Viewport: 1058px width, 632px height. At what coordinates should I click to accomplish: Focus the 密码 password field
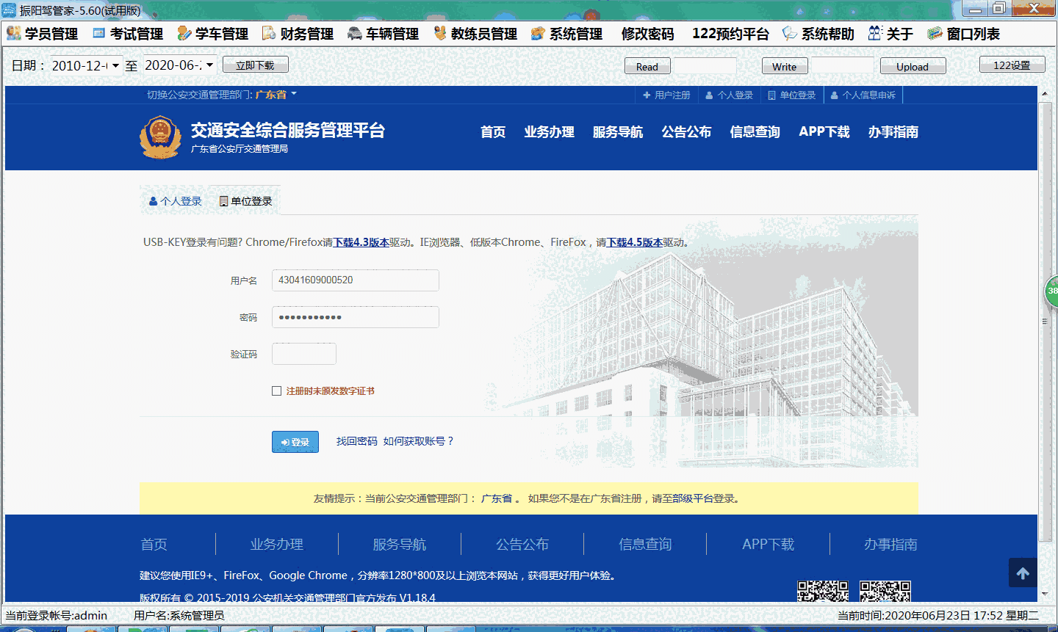356,317
